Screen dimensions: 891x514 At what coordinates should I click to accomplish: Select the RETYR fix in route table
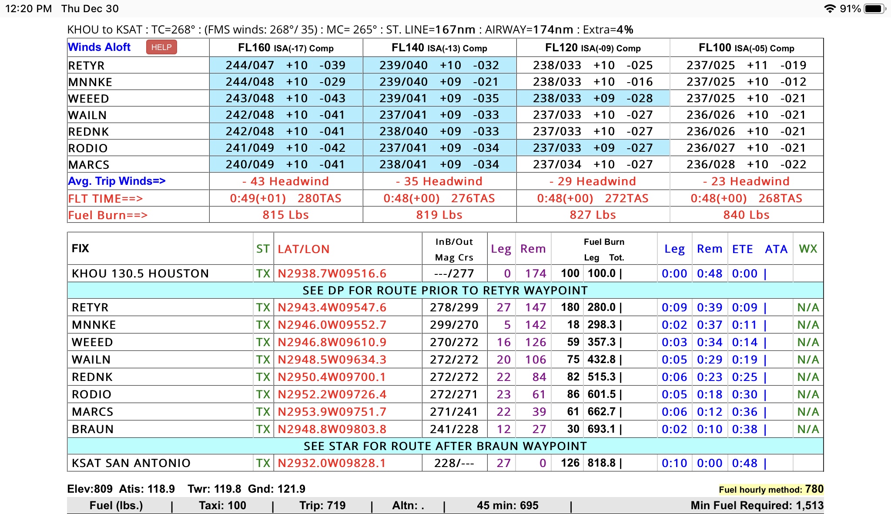tap(90, 307)
